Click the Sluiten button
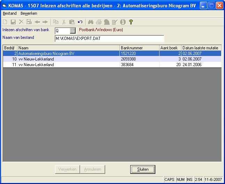Screen dimensions: 225x184 (x=143, y=169)
